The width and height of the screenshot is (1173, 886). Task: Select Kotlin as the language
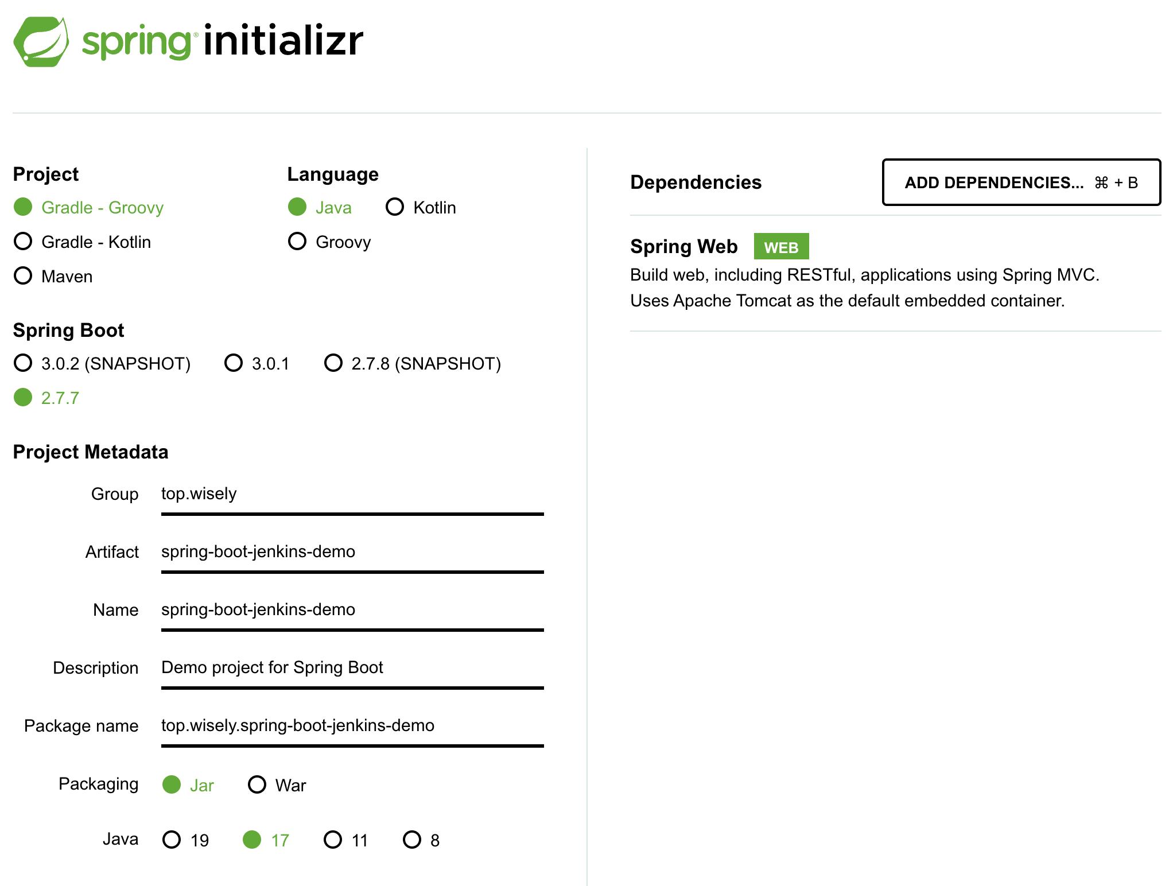pyautogui.click(x=395, y=207)
